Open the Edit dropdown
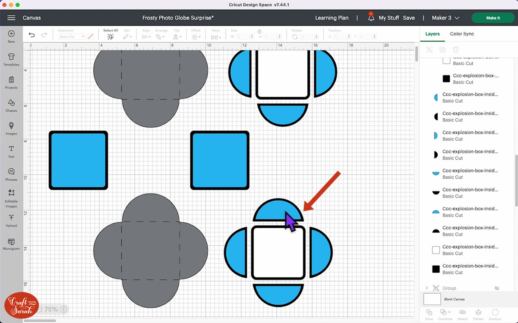The height and width of the screenshot is (323, 518). (x=127, y=37)
